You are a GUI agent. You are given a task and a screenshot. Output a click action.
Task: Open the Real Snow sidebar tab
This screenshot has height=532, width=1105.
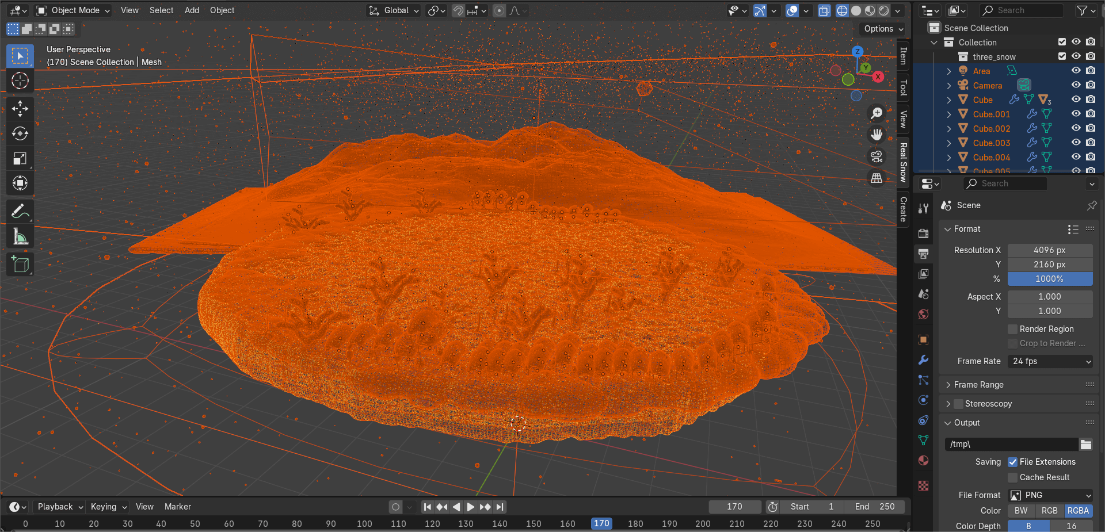[903, 162]
